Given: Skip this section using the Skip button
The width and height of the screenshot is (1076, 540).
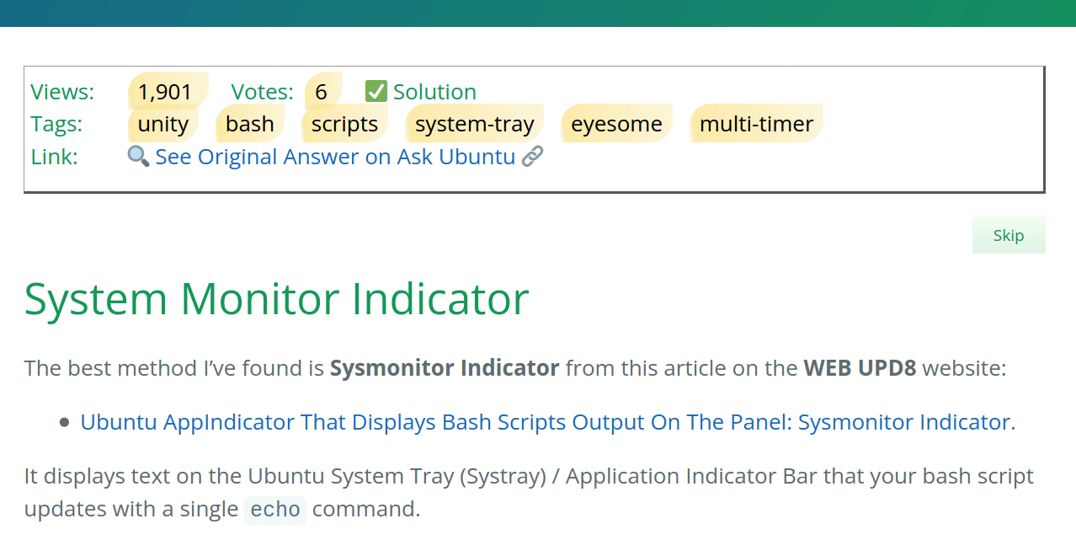Looking at the screenshot, I should [x=1009, y=235].
